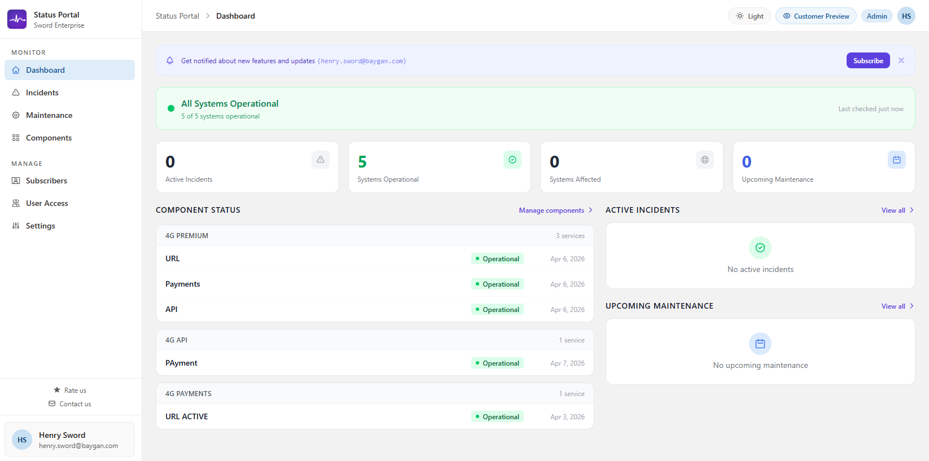This screenshot has width=929, height=461.
Task: Dismiss the update notification banner
Action: point(901,60)
